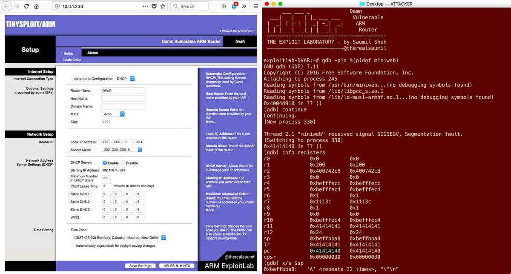Edit first octet of Static DNS 2

pyautogui.click(x=107, y=202)
